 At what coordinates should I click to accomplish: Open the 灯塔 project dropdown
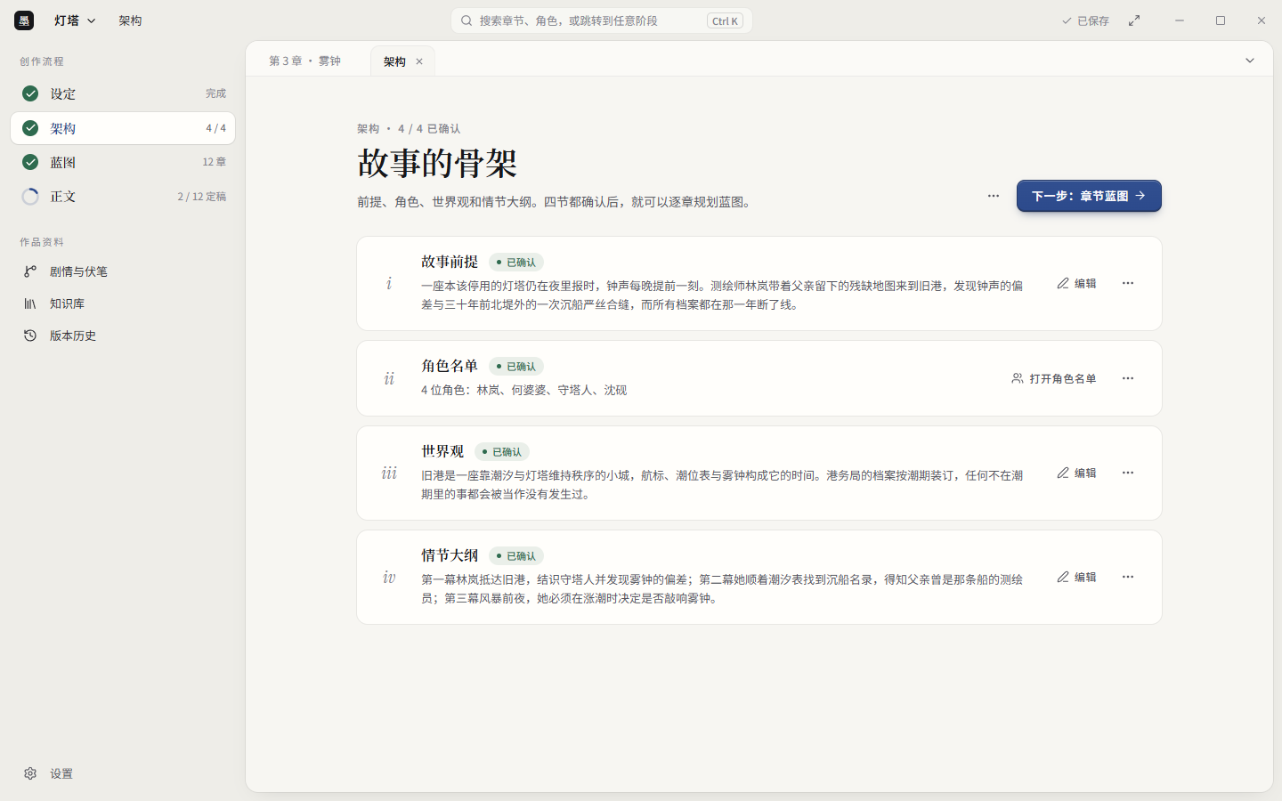point(75,20)
